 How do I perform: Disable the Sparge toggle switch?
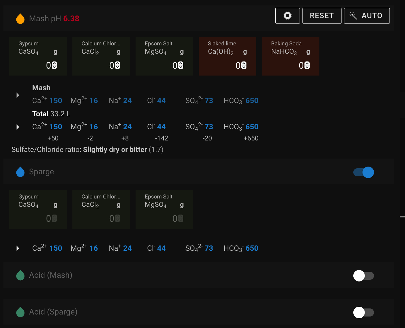364,172
